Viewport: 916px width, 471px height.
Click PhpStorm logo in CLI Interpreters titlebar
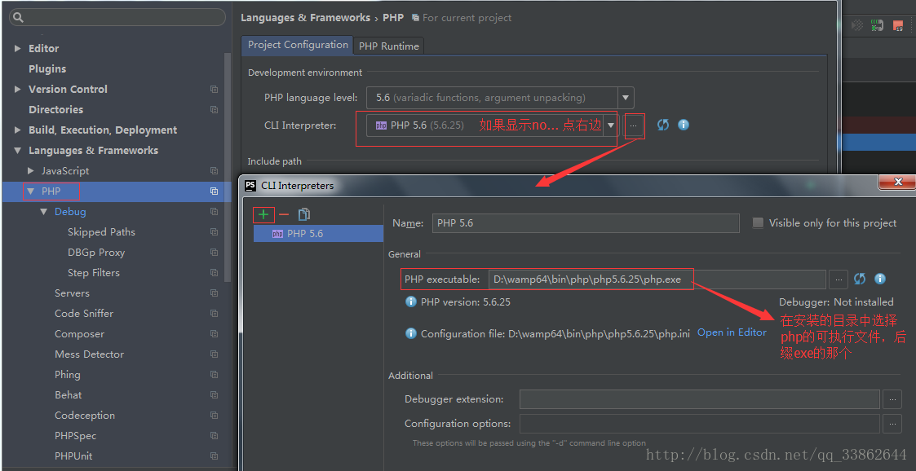[x=250, y=186]
